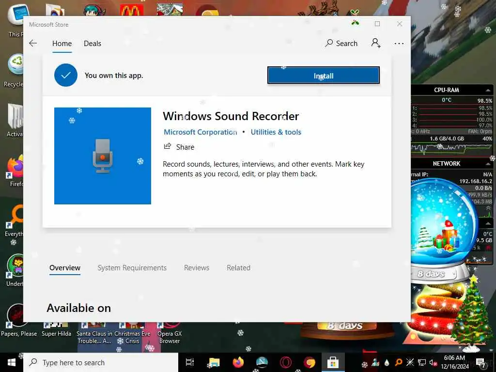Click the 1.6 GB/4.0 GB RAM usage text
This screenshot has height=372, width=496.
pos(447,139)
